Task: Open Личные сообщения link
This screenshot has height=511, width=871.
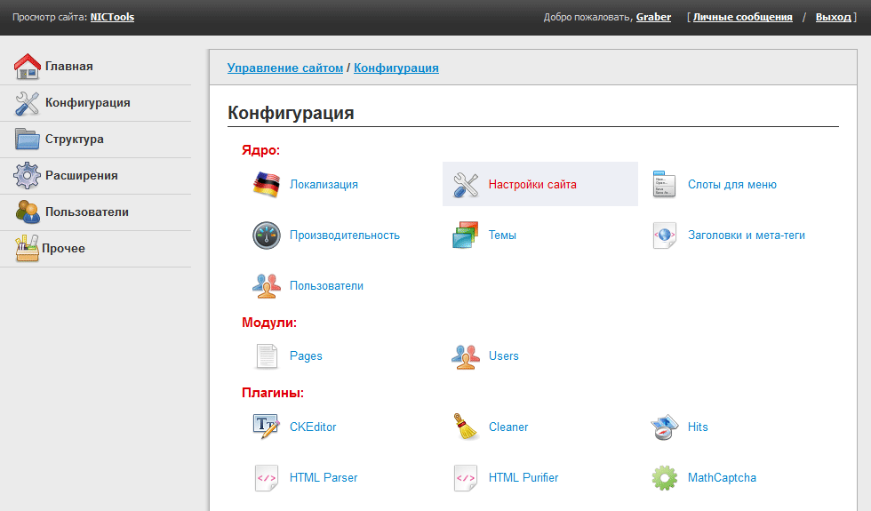Action: pos(743,17)
